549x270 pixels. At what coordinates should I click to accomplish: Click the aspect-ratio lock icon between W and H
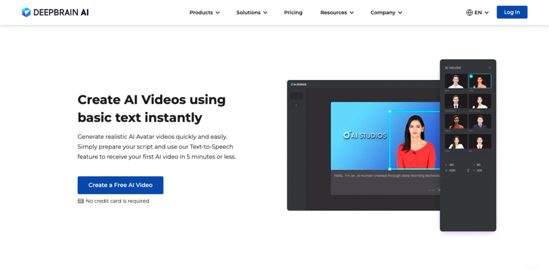468,170
